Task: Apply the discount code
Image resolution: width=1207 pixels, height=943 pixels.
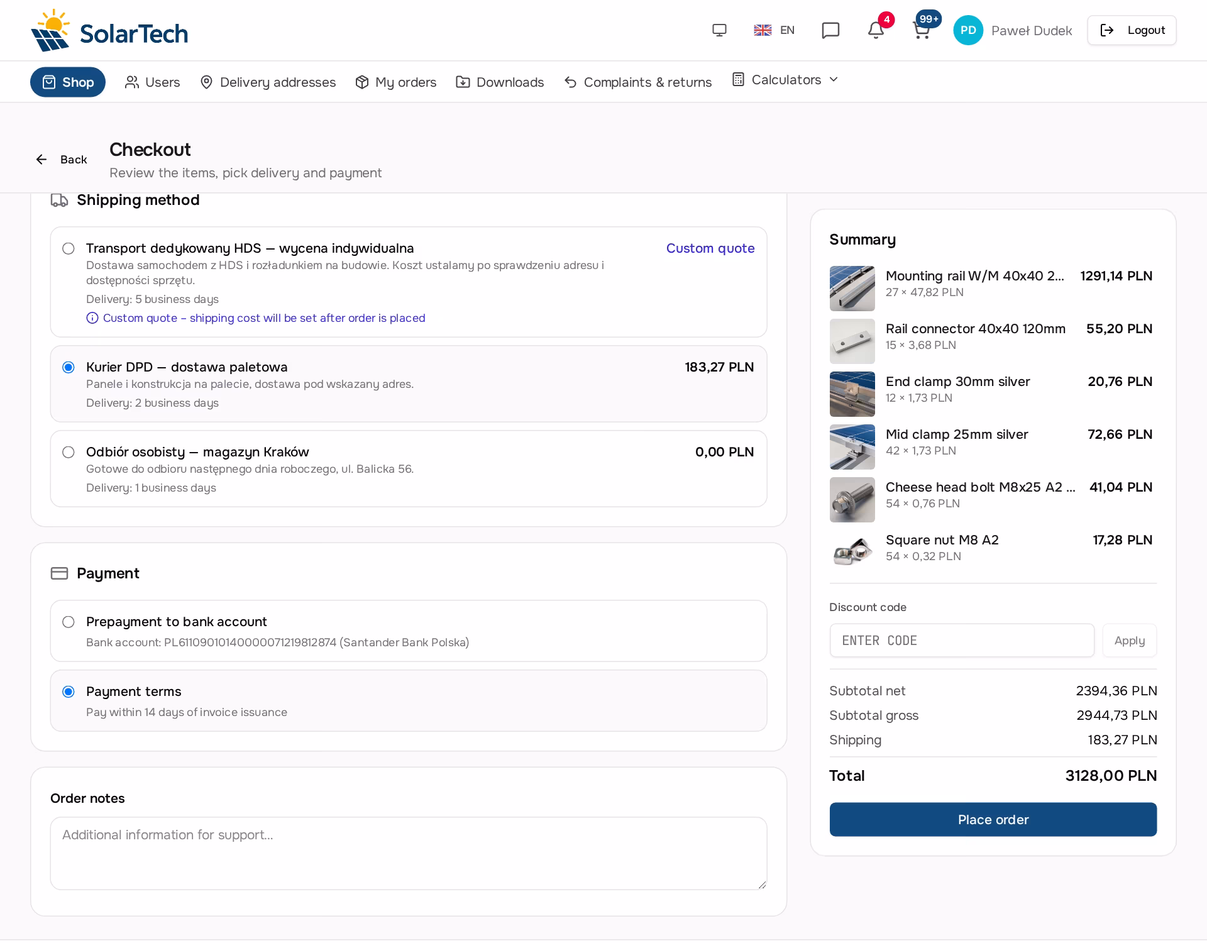Action: 1129,641
